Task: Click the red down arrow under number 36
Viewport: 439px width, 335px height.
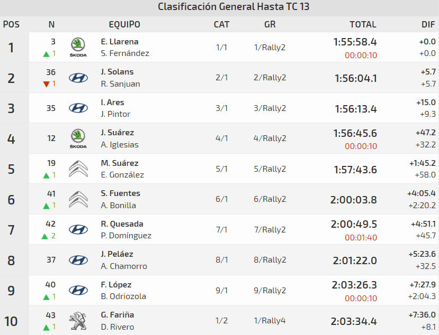Action: point(47,84)
